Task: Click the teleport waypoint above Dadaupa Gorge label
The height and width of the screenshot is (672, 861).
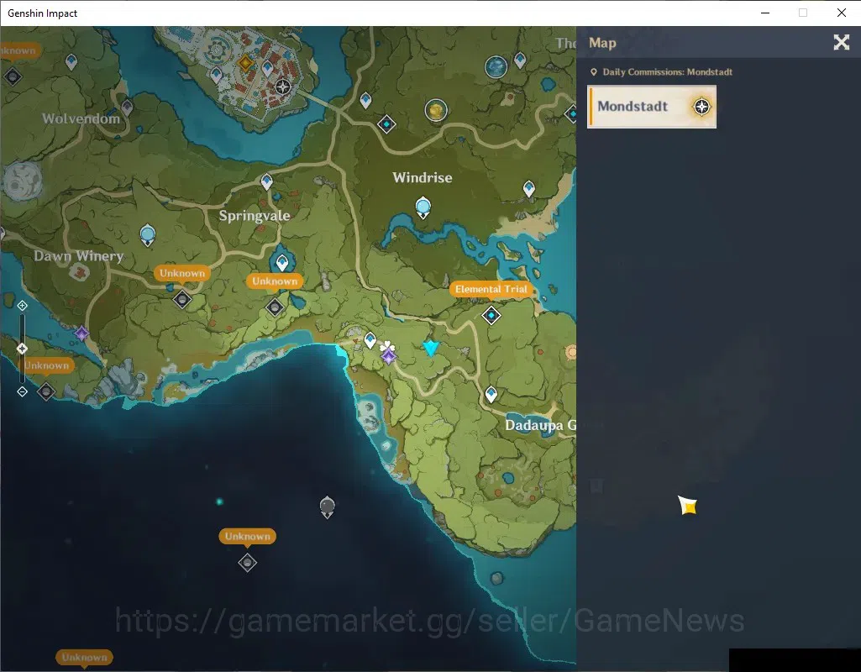Action: coord(491,394)
